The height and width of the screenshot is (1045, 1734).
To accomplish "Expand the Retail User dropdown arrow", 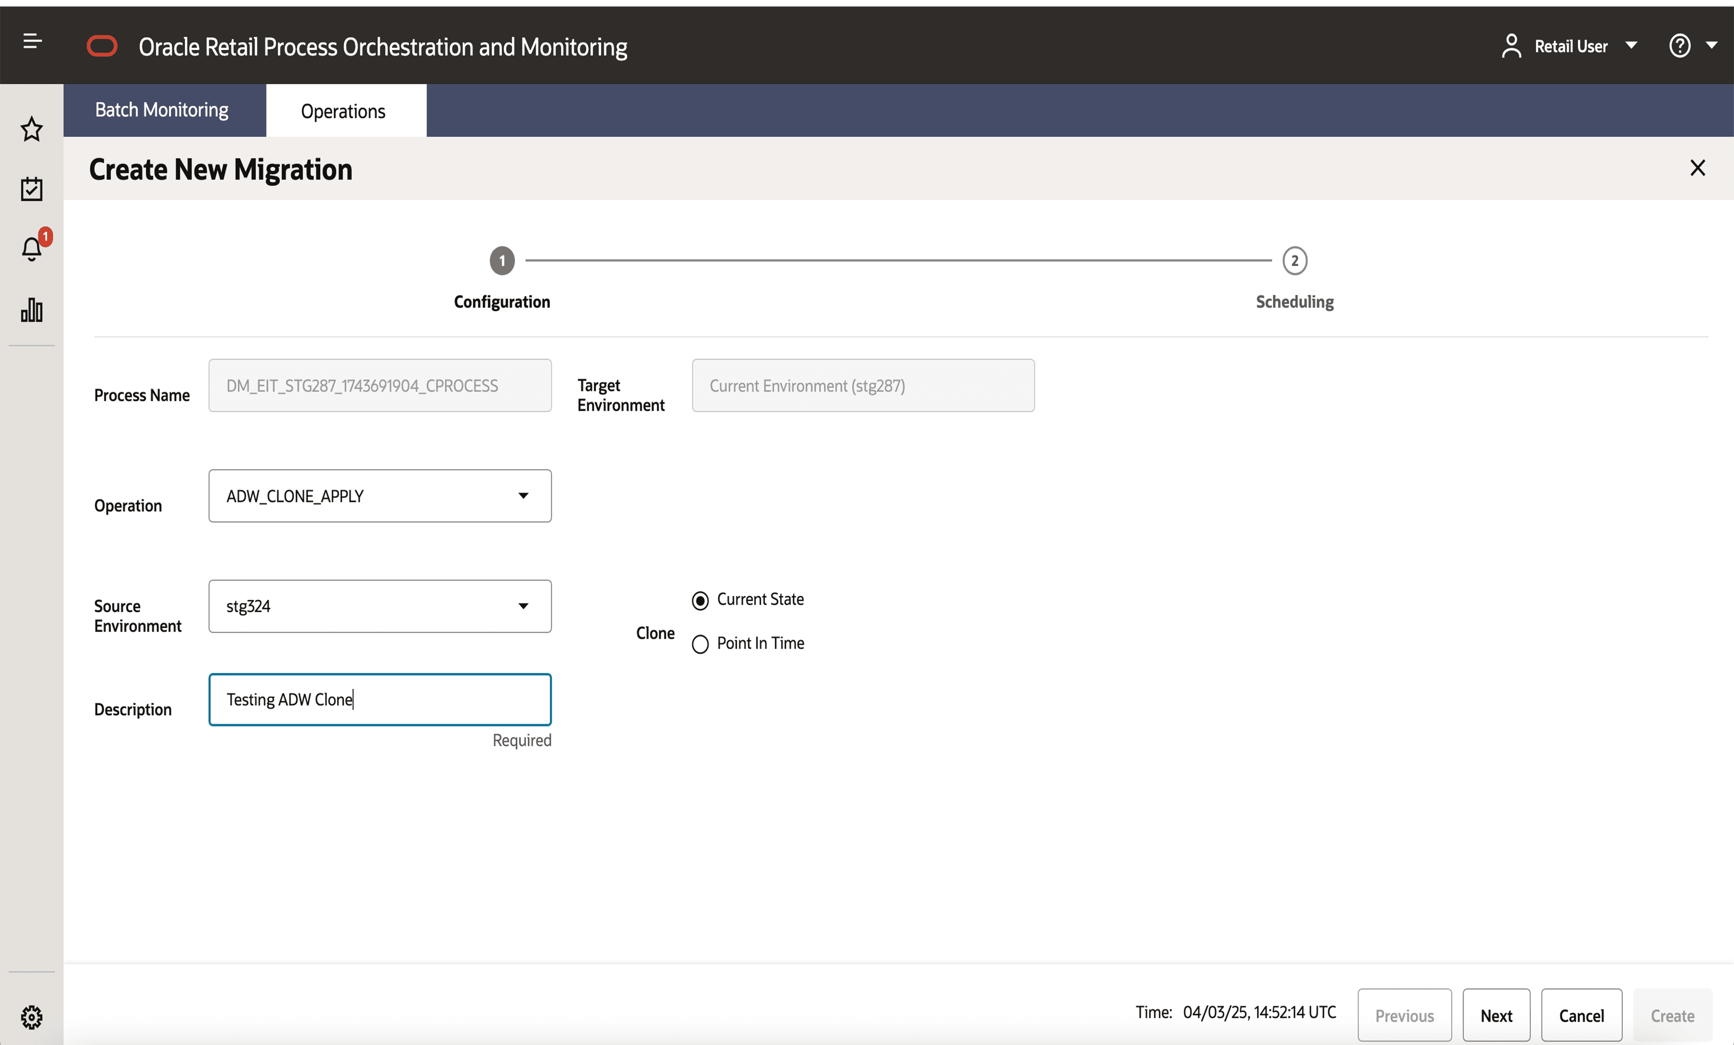I will [x=1631, y=46].
